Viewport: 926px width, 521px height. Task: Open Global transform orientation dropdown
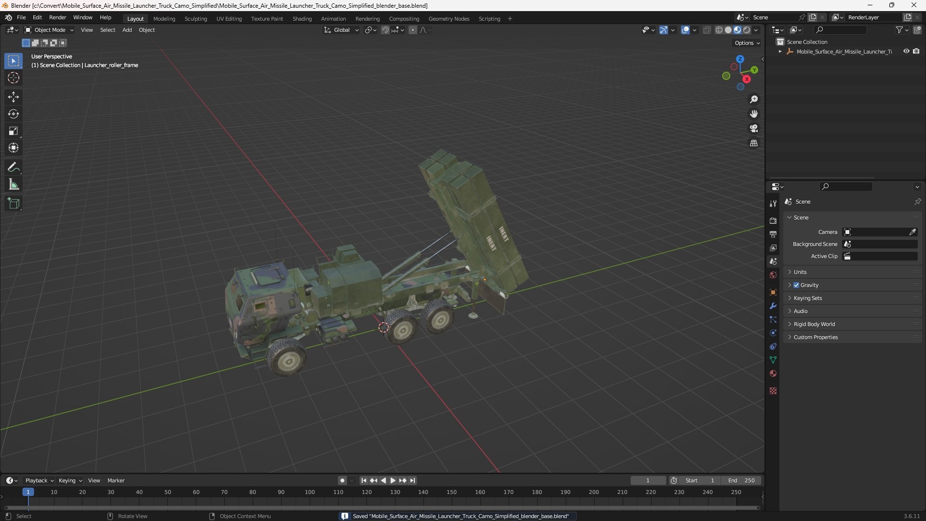(x=341, y=30)
